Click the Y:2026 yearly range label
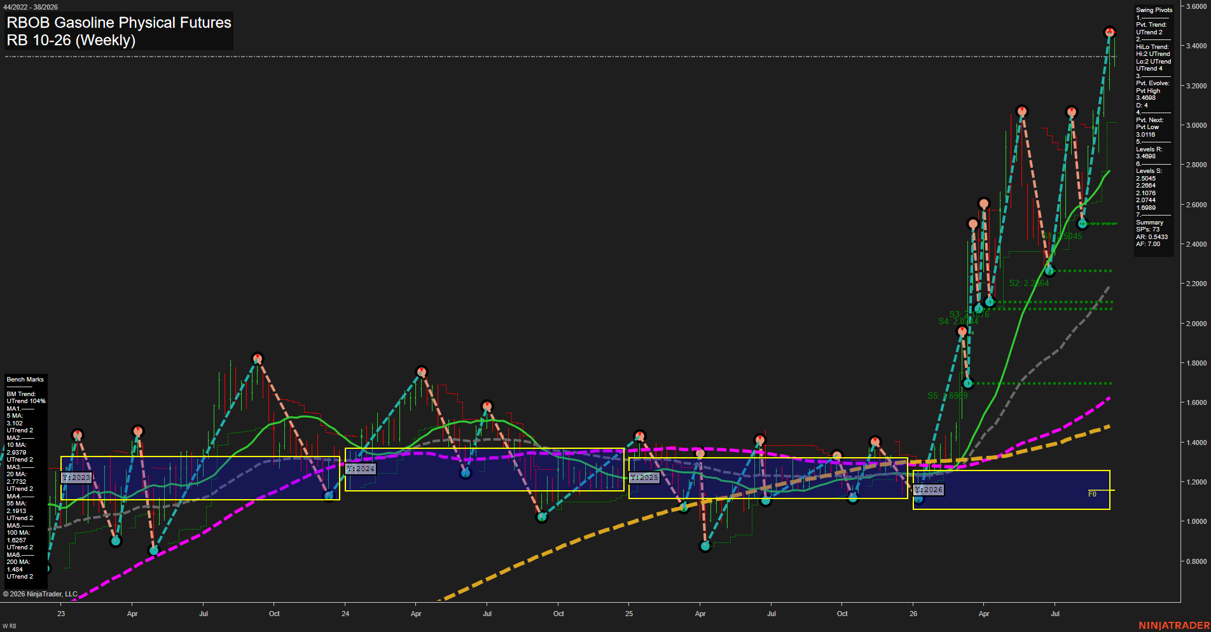The height and width of the screenshot is (632, 1211). pyautogui.click(x=929, y=490)
